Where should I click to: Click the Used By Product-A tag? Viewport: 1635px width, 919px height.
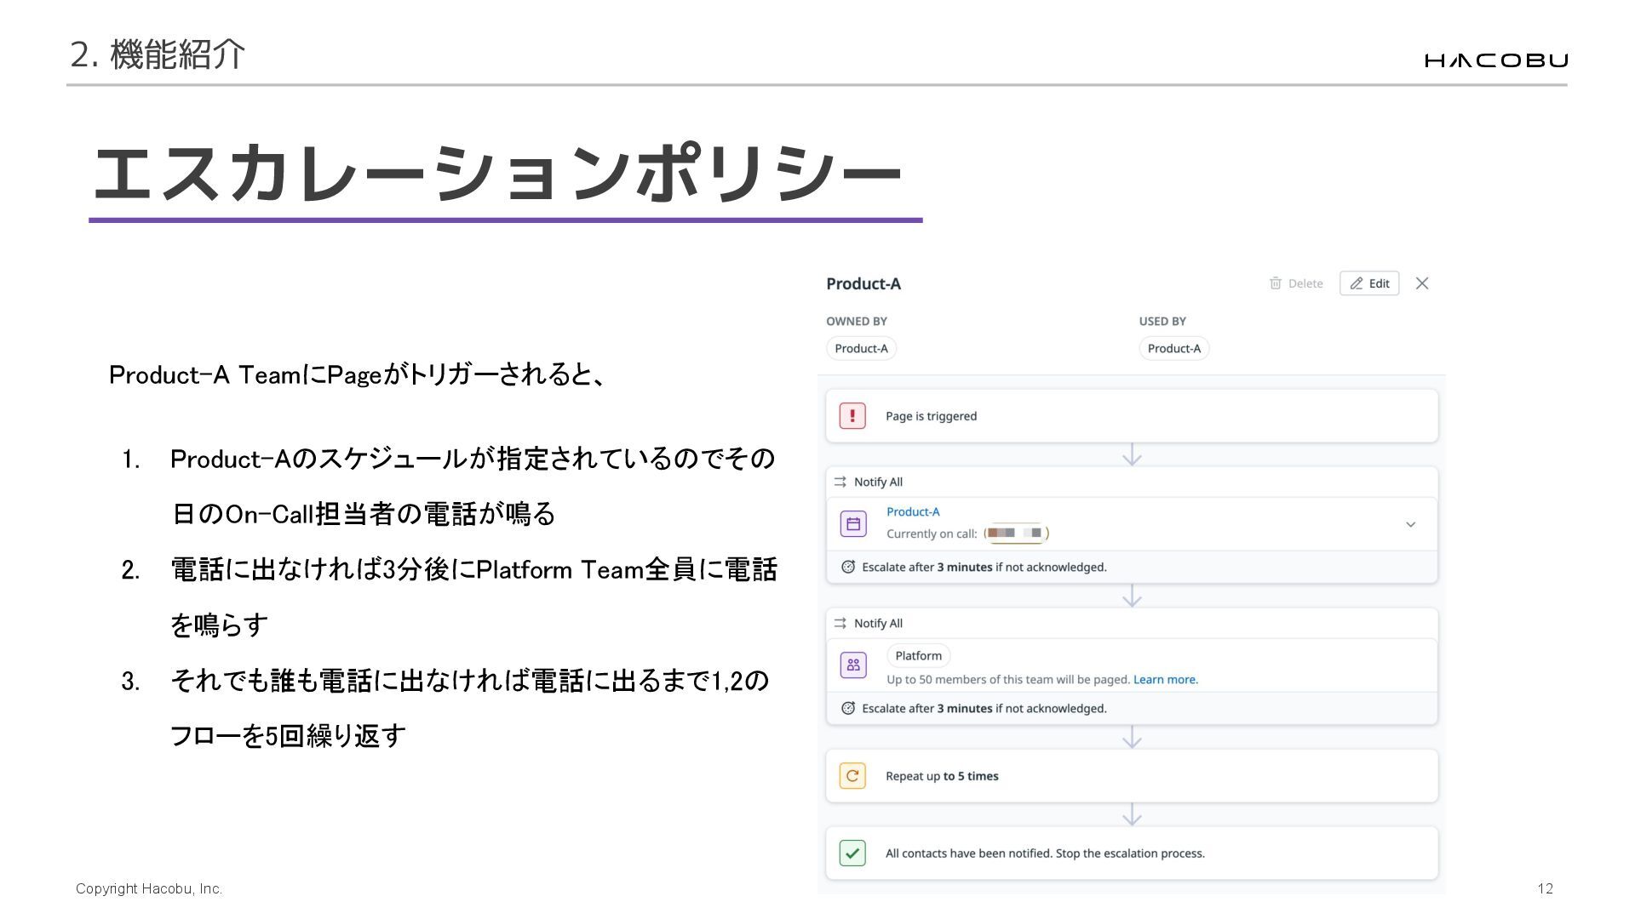[x=1173, y=348]
